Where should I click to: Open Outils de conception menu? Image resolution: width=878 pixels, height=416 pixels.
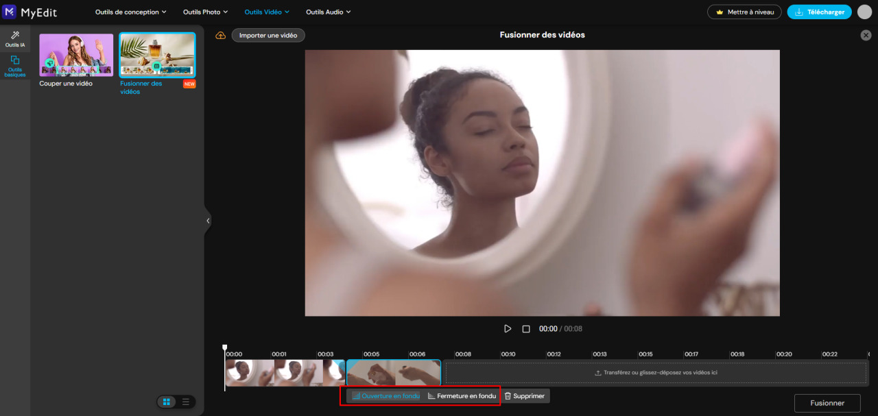coord(130,12)
